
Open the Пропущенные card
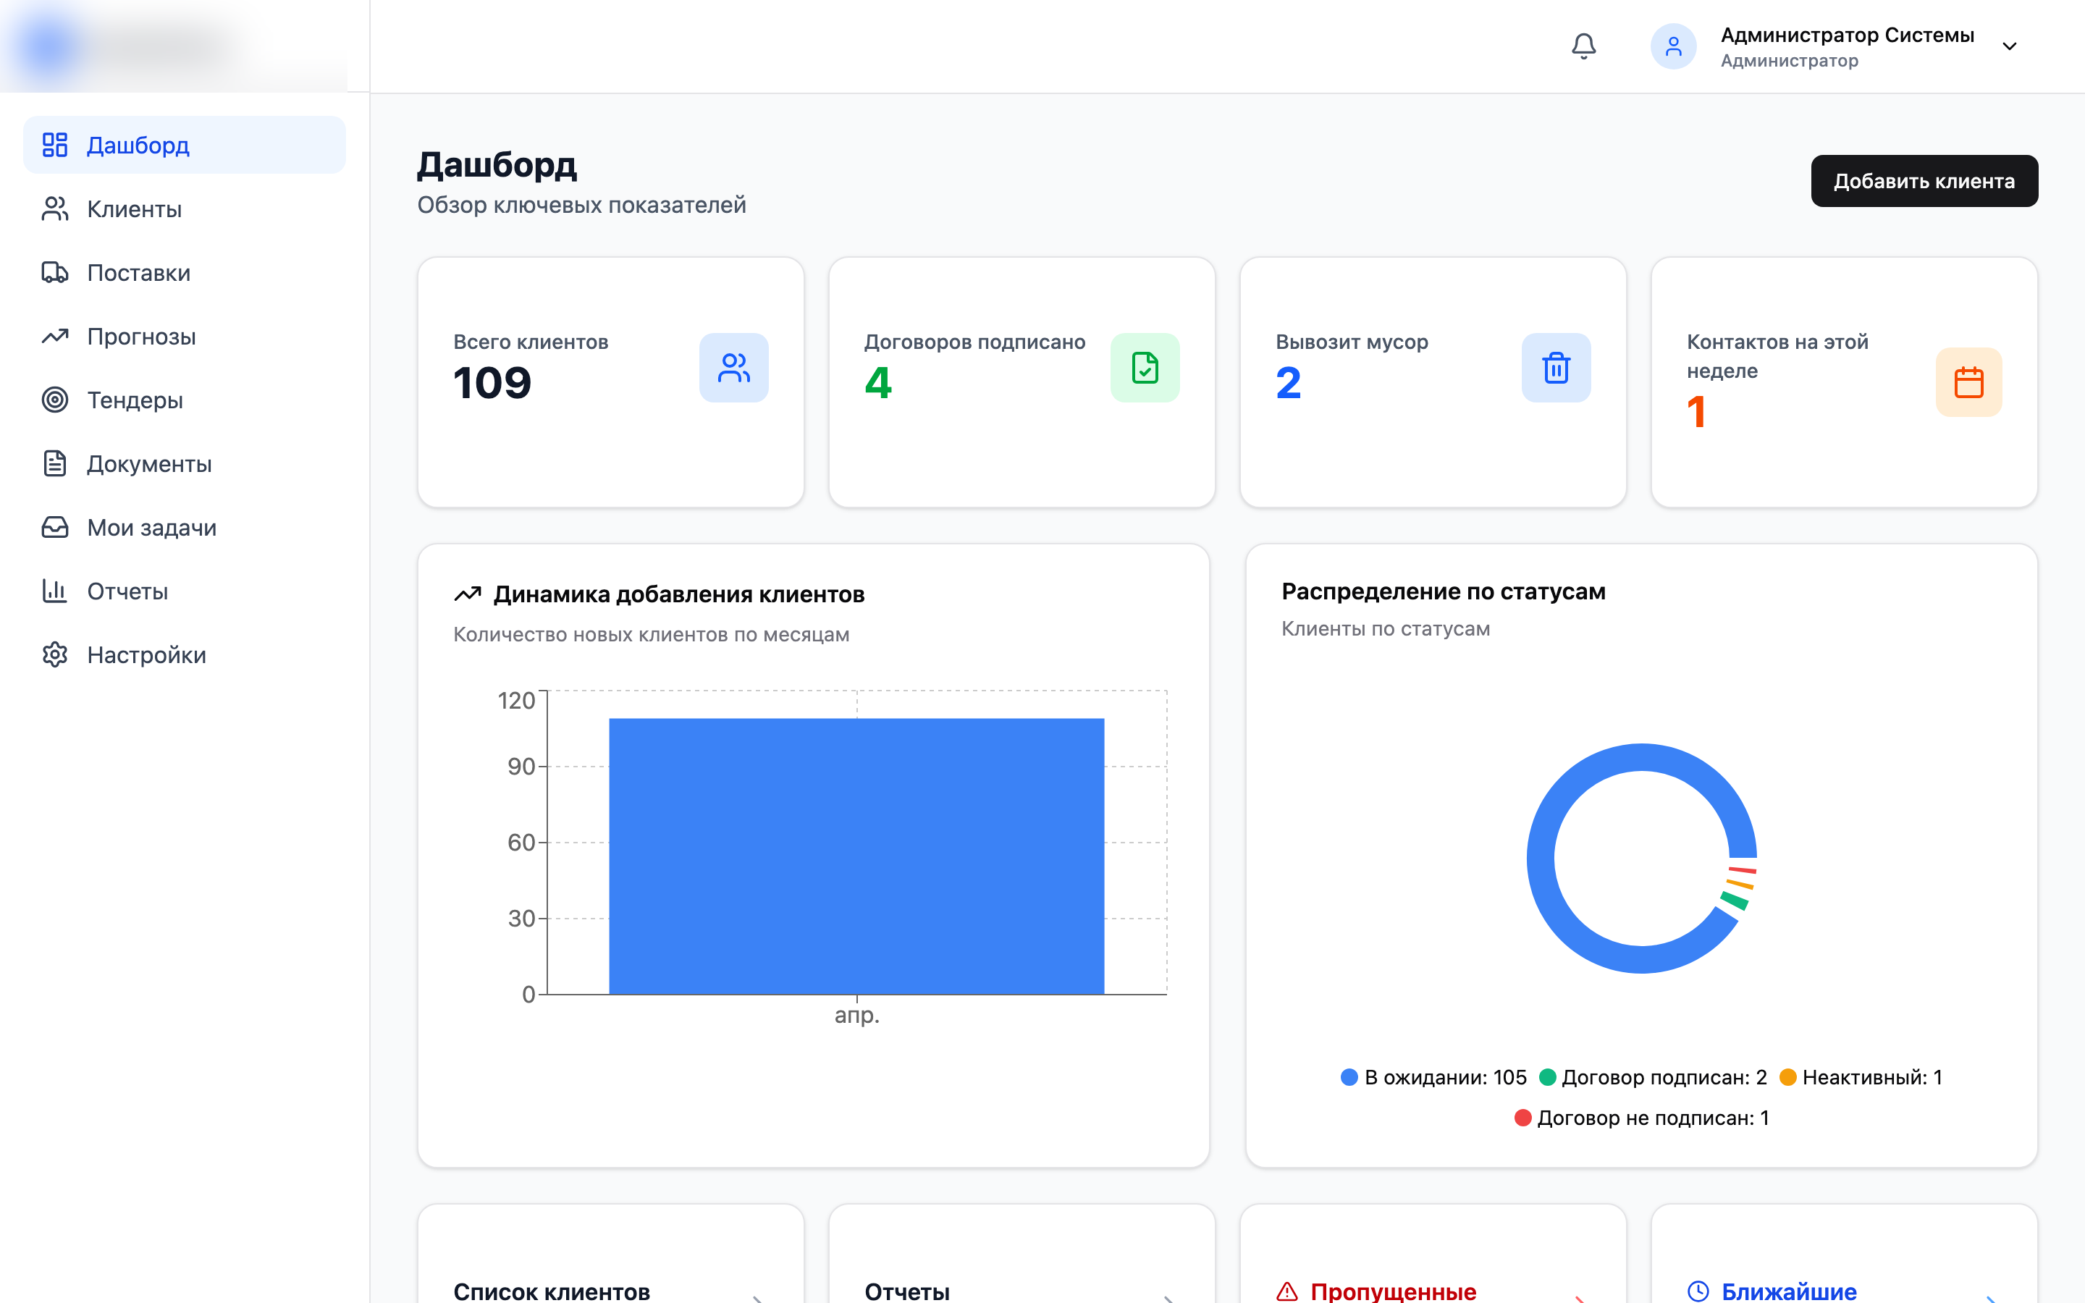pyautogui.click(x=1433, y=1254)
